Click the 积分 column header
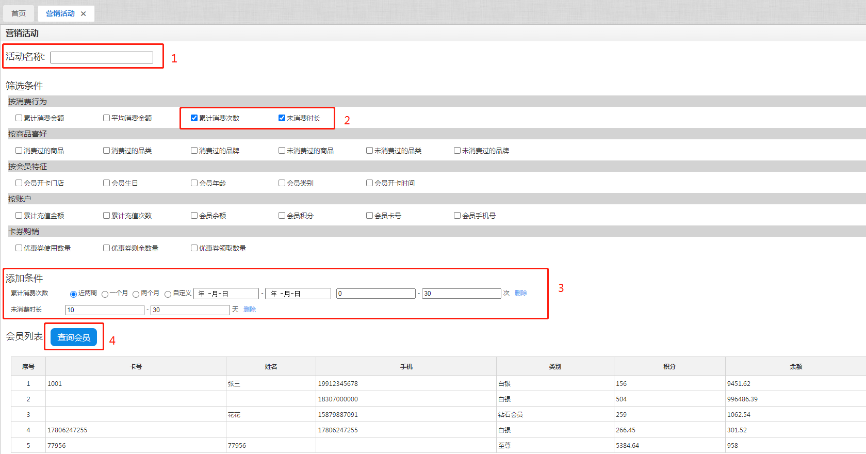Screen dimensions: 866x454 (669, 367)
